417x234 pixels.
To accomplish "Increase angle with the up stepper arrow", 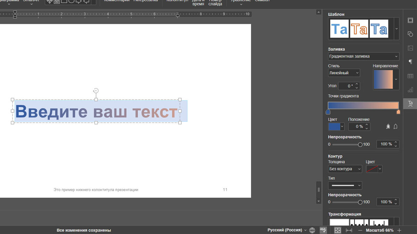I will 357,84.
